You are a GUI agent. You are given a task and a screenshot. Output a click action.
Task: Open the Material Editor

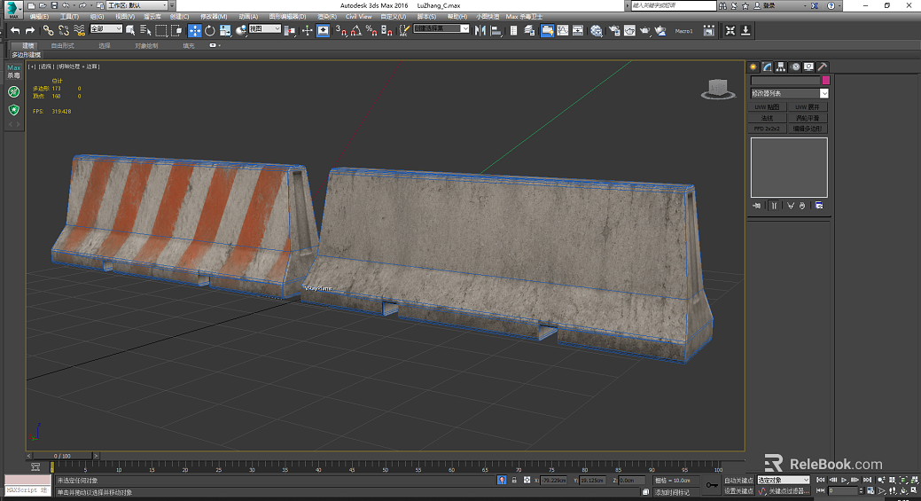(597, 30)
